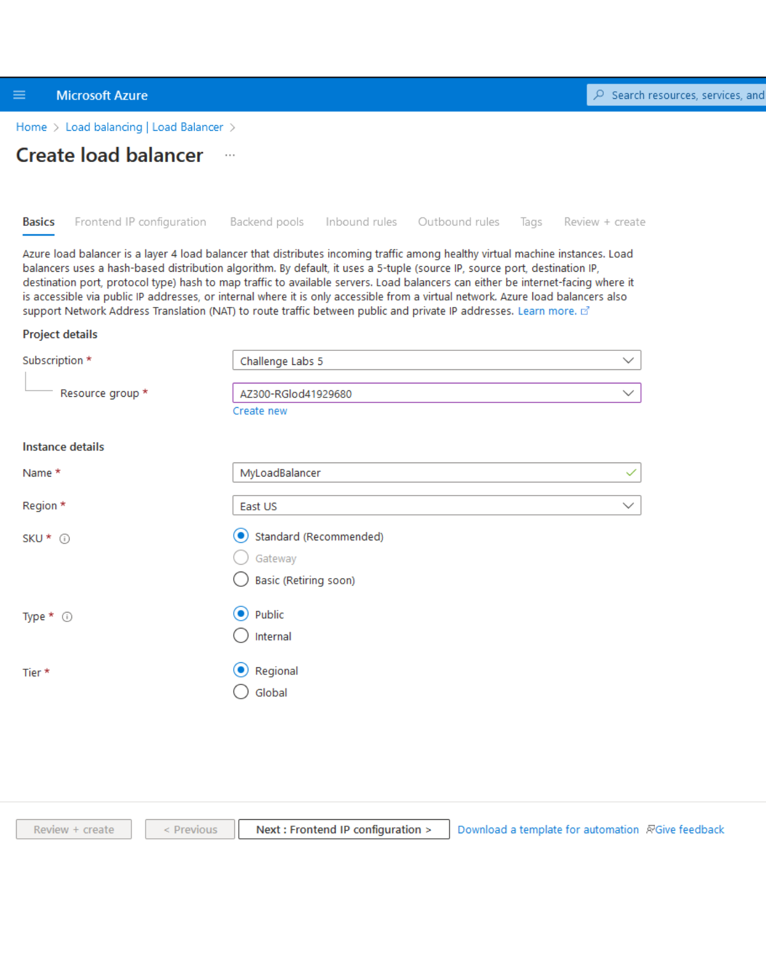Open the Inbound rules tab
Viewport: 766px width, 957px height.
point(361,222)
